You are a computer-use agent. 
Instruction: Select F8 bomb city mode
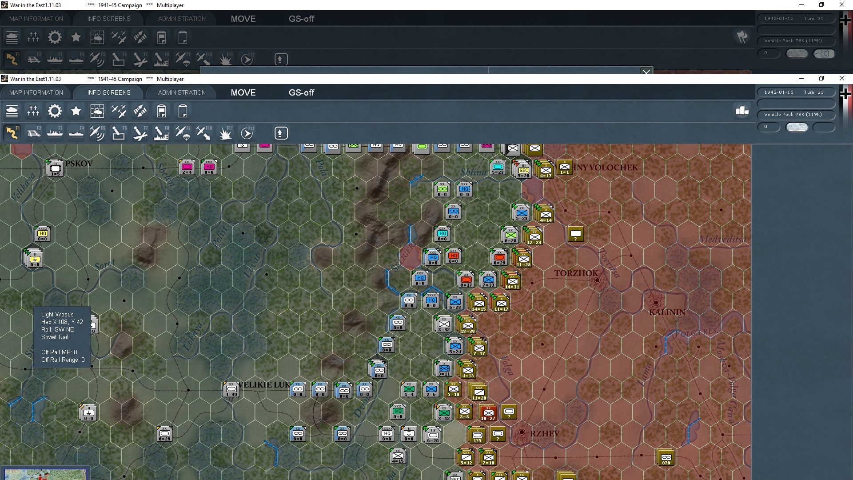161,133
